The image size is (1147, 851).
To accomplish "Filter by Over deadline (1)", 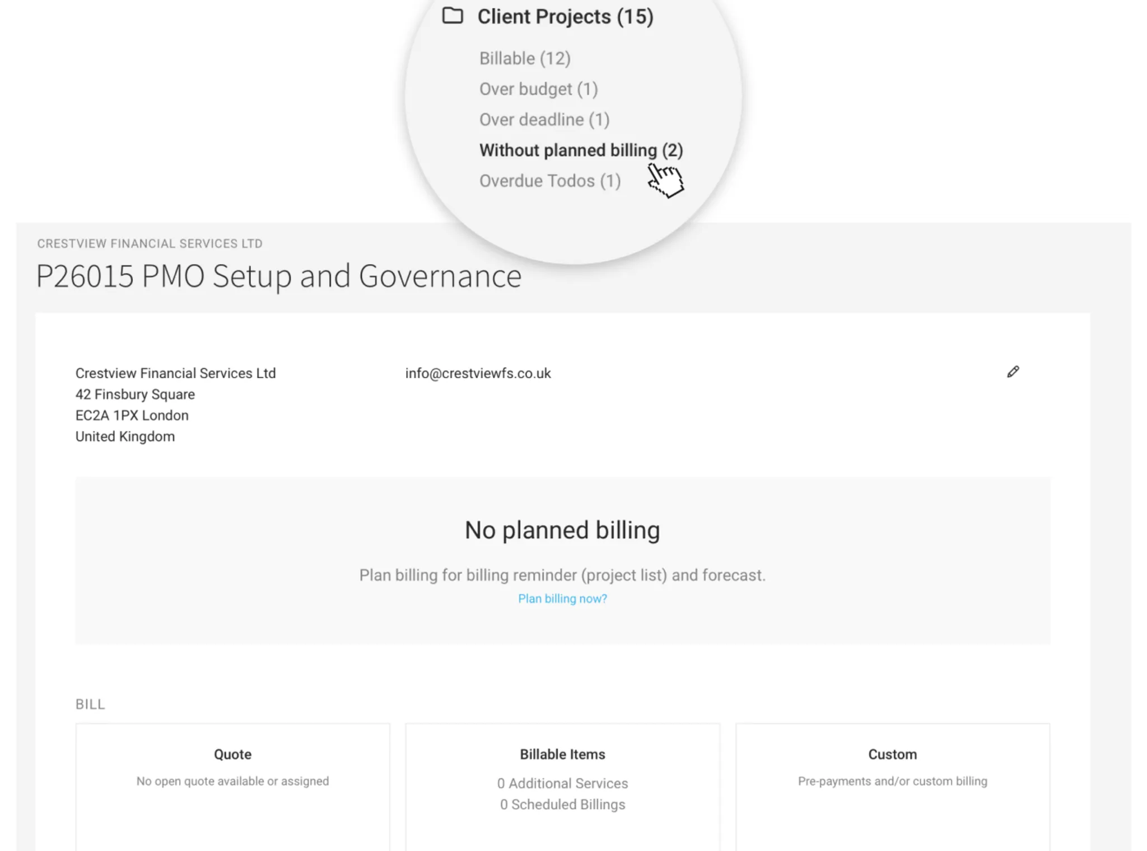I will tap(544, 120).
